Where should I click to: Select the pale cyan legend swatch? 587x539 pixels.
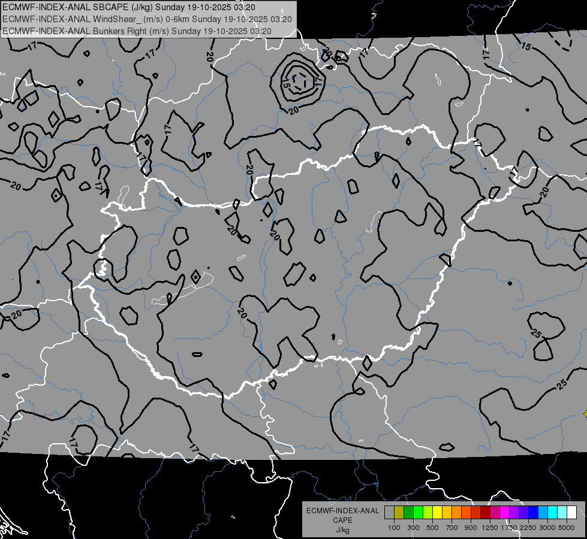[562, 512]
